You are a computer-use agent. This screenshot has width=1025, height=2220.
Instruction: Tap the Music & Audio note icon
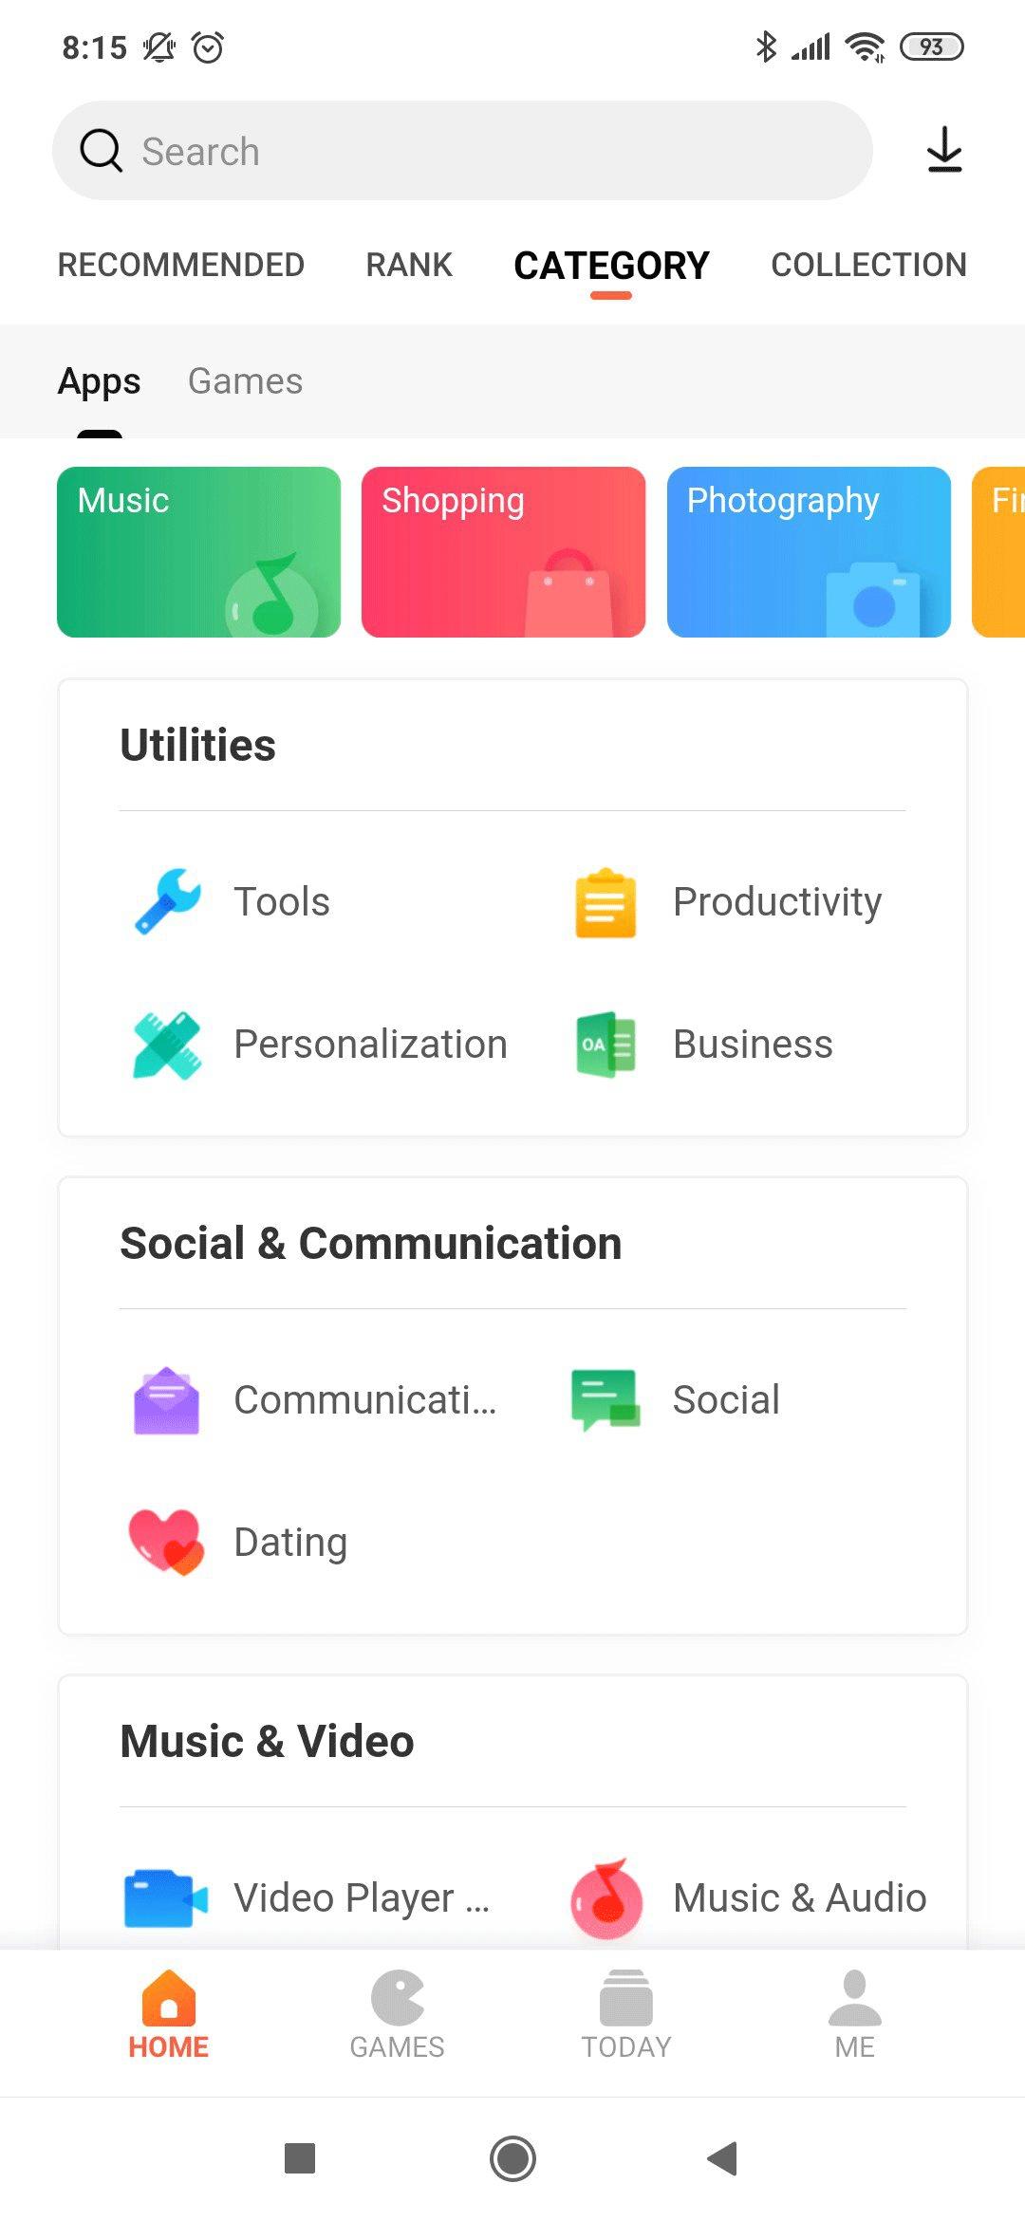click(x=607, y=1898)
